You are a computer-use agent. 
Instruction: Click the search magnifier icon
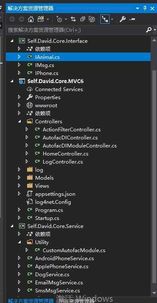tap(149, 30)
